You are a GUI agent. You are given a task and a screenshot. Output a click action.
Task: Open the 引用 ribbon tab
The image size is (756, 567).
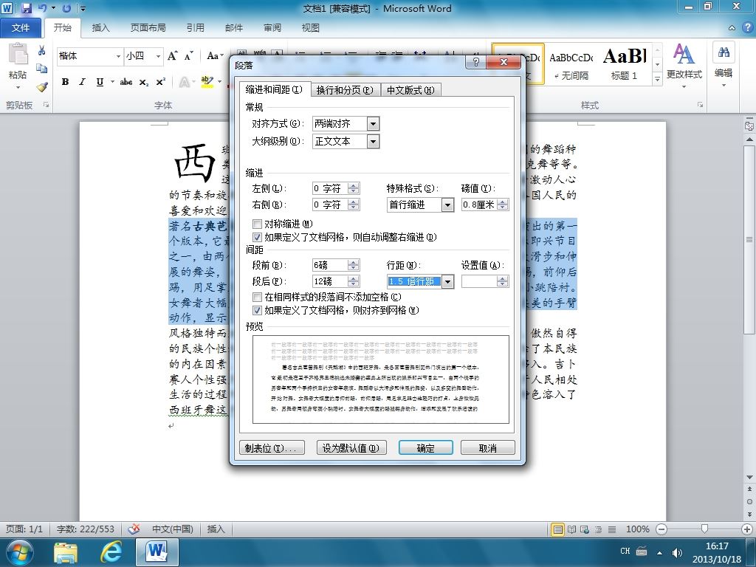(x=195, y=28)
